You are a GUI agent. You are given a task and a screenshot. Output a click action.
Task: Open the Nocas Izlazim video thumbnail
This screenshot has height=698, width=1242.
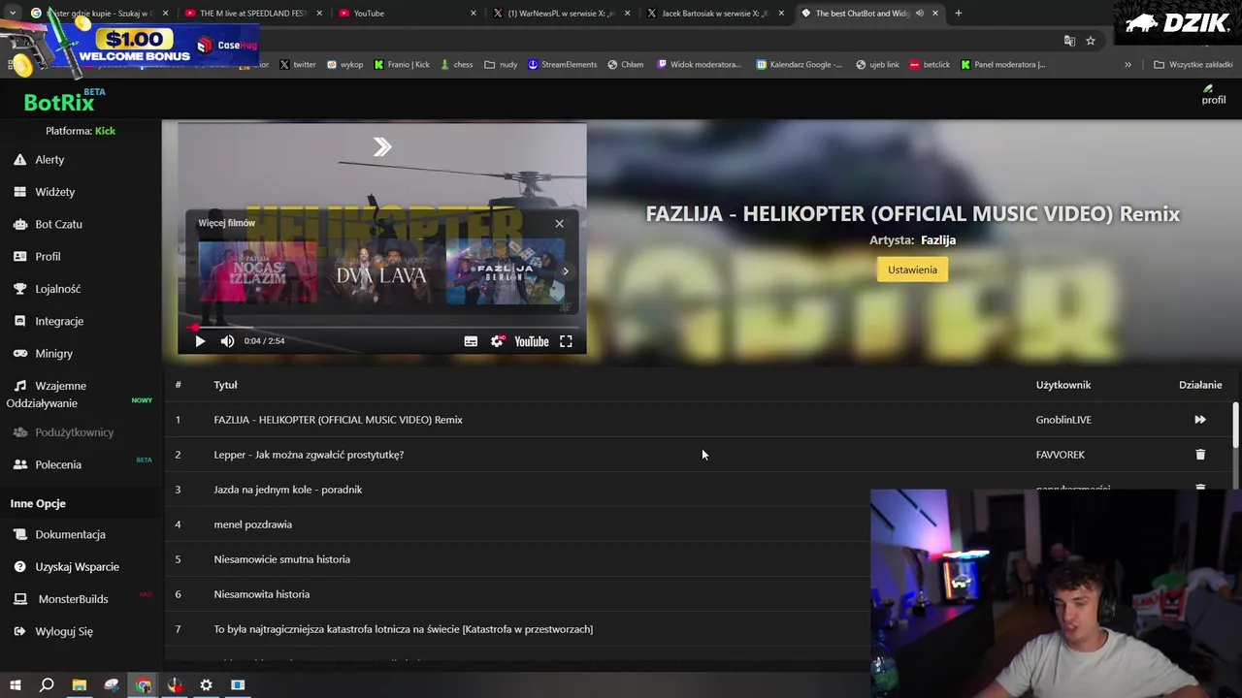pyautogui.click(x=257, y=272)
